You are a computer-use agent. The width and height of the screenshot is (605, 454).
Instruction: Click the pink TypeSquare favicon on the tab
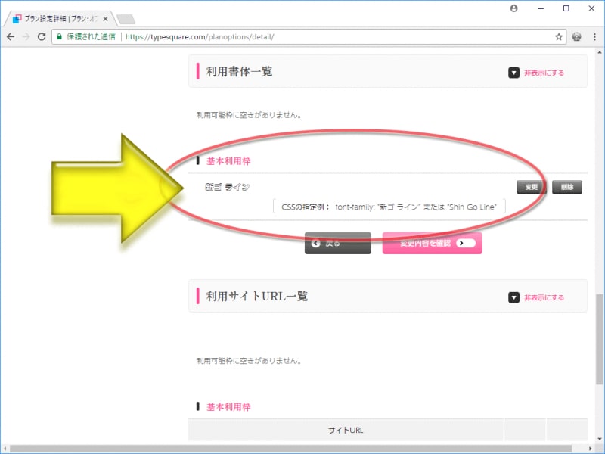[17, 18]
